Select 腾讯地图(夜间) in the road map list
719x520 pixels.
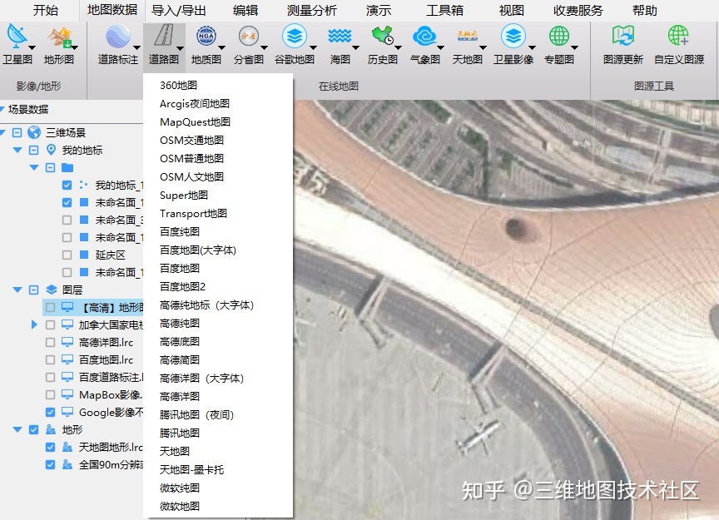click(196, 414)
